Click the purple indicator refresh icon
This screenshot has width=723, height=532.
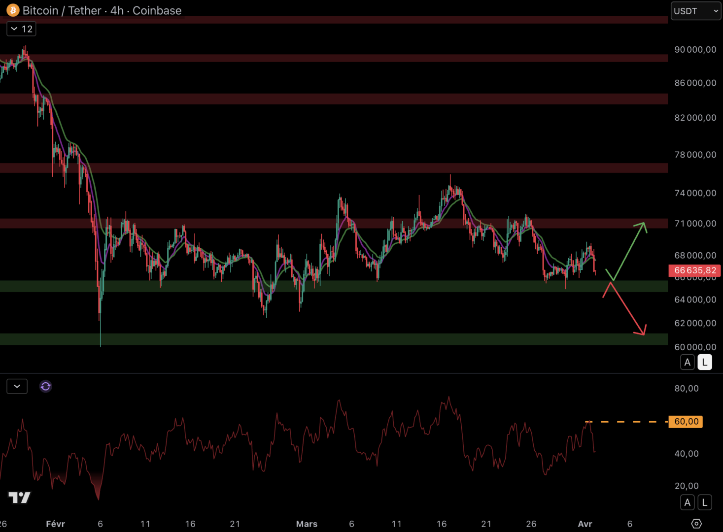click(45, 387)
